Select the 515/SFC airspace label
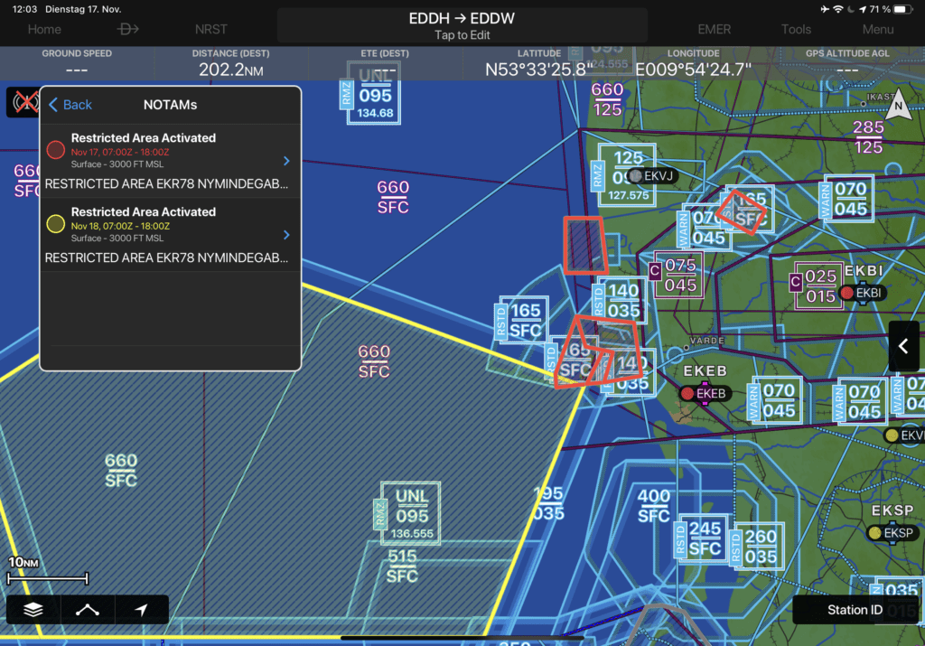The height and width of the screenshot is (646, 925). 402,566
